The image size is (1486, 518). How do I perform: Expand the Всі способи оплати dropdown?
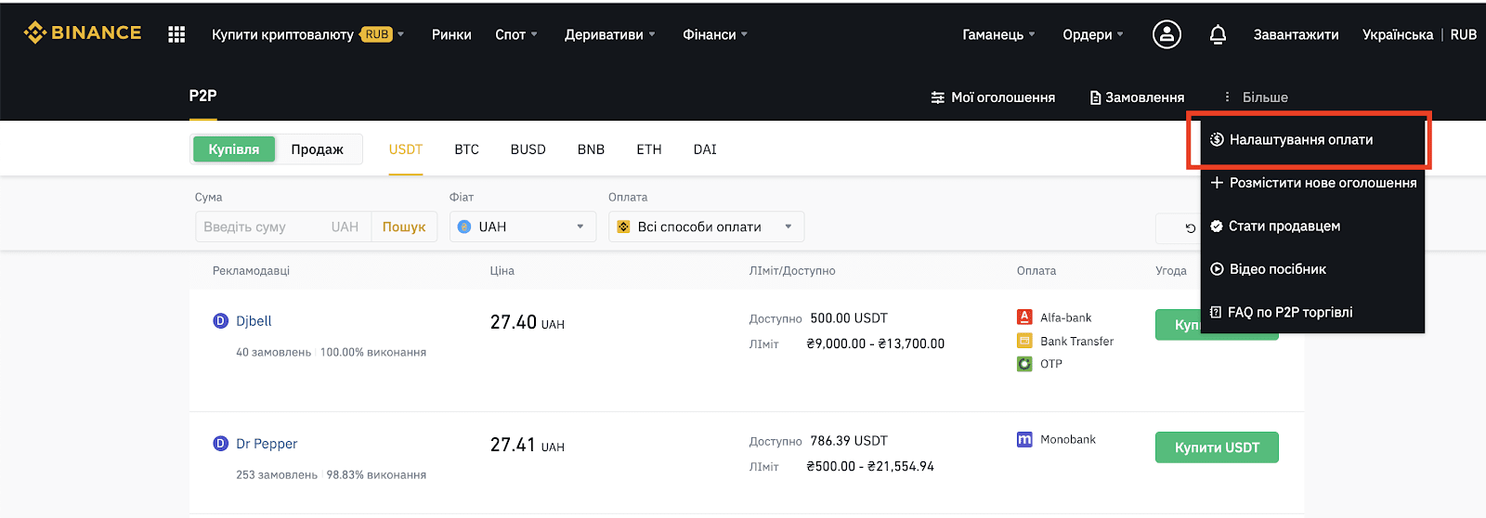[x=706, y=227]
